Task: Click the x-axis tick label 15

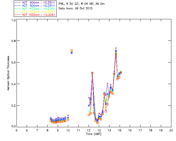Action: (120, 130)
